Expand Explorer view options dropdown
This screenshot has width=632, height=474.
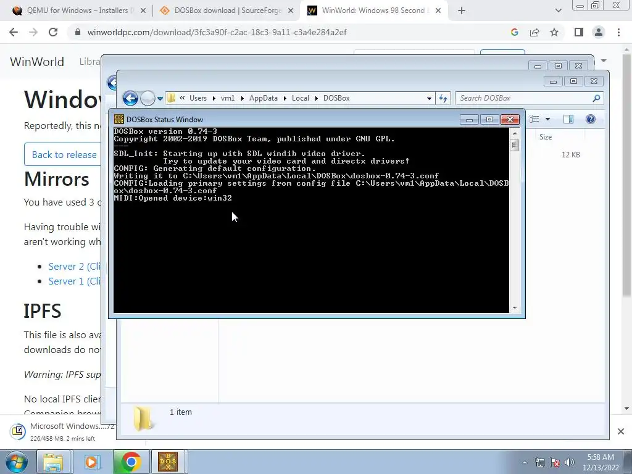point(548,119)
